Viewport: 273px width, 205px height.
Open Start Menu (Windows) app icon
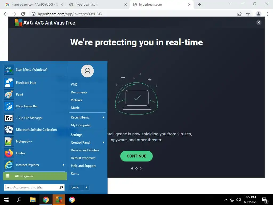[x=9, y=70]
